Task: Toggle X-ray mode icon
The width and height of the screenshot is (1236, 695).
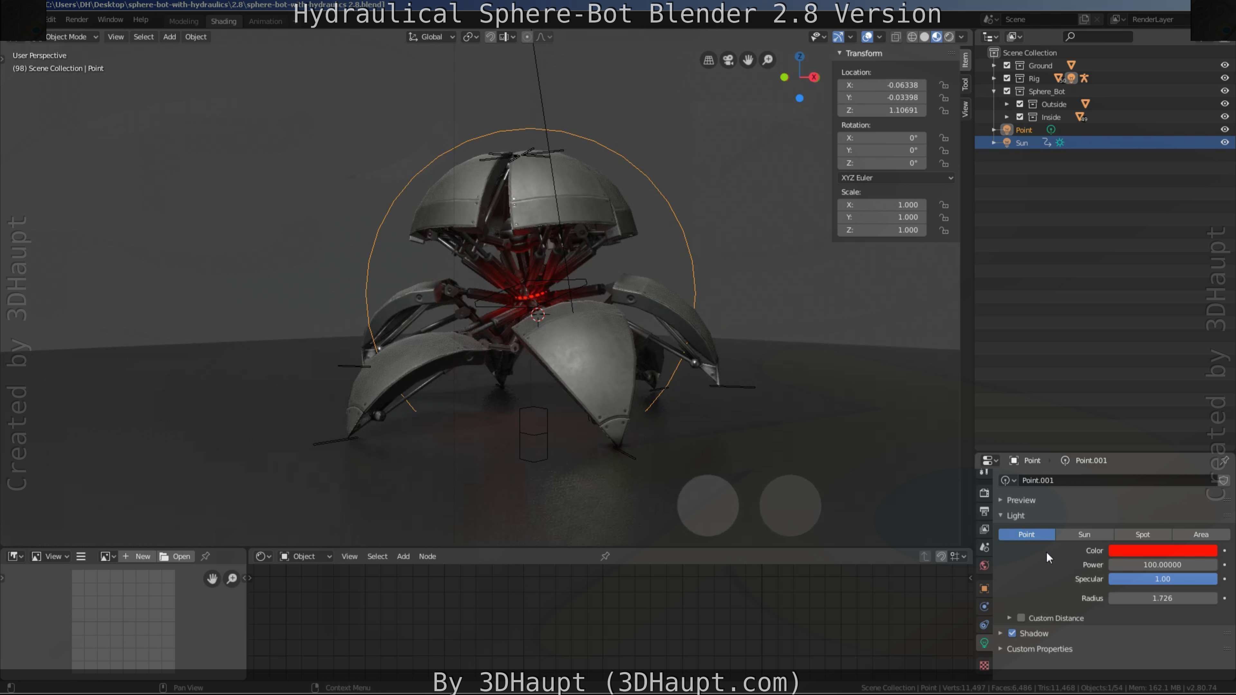Action: click(895, 37)
